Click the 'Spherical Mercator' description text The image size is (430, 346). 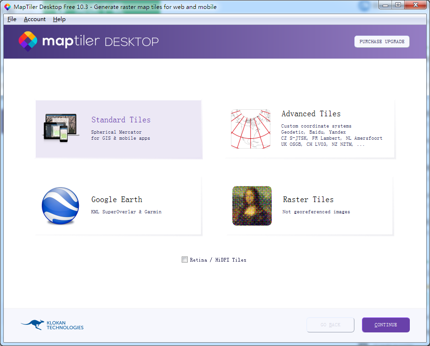pyautogui.click(x=116, y=132)
